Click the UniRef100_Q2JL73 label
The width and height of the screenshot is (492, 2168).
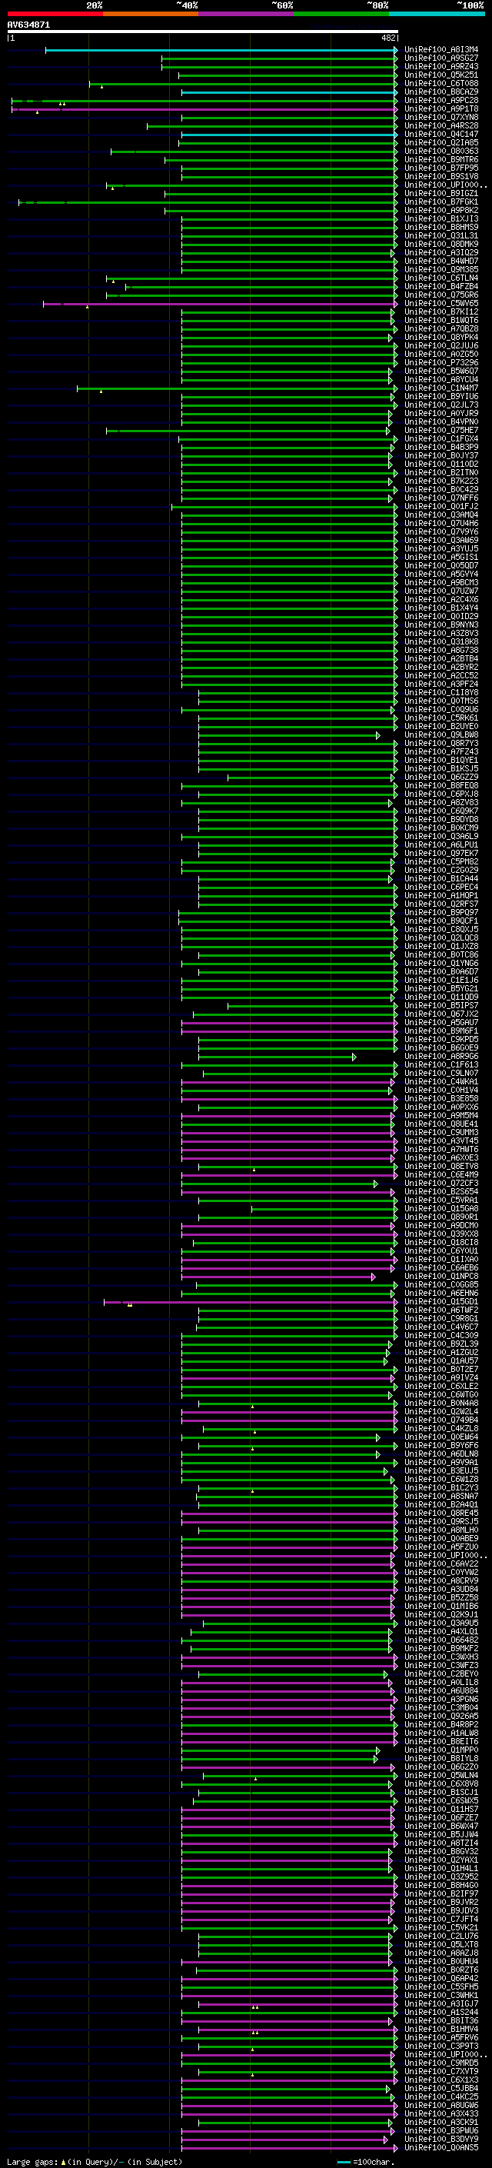coord(440,405)
